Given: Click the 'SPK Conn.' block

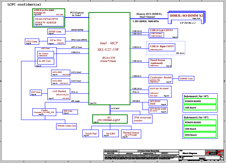Looking at the screenshot, I should (70, 112).
